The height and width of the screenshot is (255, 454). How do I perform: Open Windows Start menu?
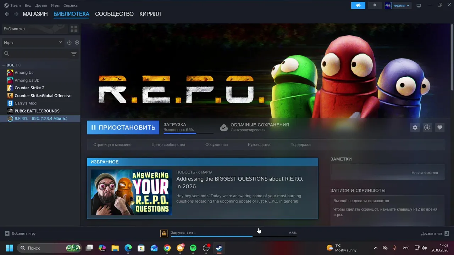tap(10, 248)
